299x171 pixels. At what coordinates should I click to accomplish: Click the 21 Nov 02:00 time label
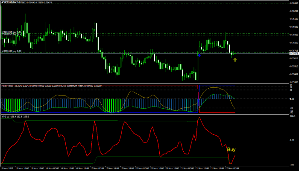click(187, 168)
